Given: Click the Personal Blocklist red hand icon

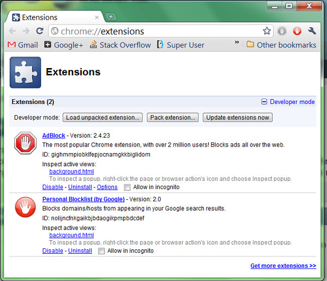Looking at the screenshot, I should point(25,207).
